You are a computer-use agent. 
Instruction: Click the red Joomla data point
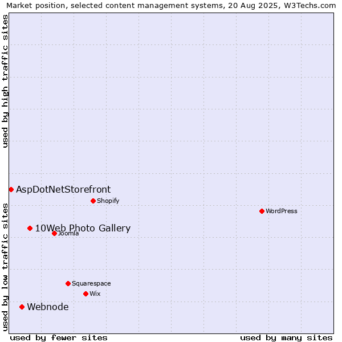tap(55, 234)
